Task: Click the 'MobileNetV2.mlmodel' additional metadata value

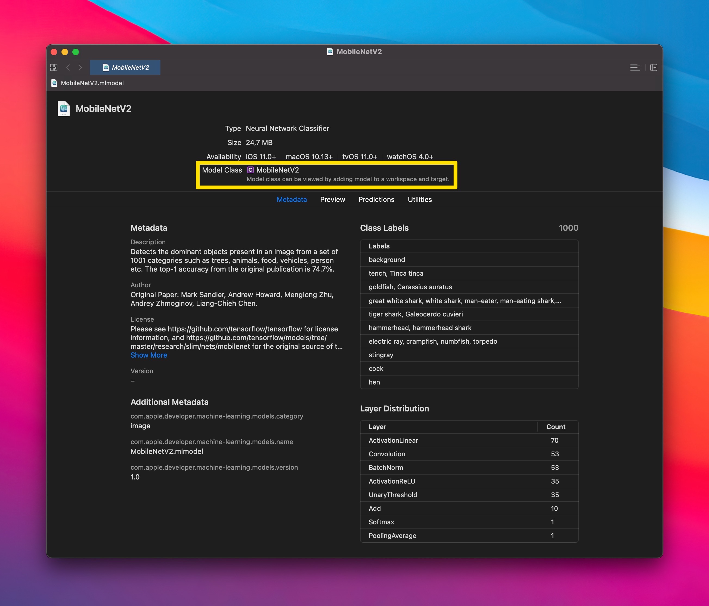Action: (167, 451)
